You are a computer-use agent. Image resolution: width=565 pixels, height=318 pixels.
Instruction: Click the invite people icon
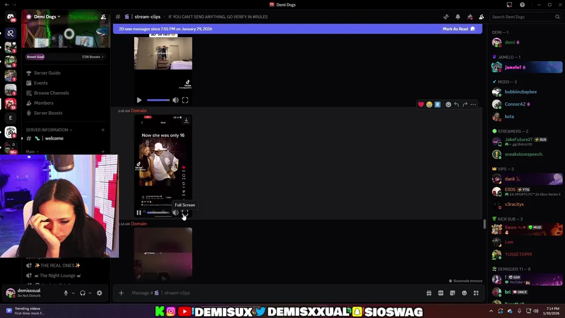[x=103, y=17]
